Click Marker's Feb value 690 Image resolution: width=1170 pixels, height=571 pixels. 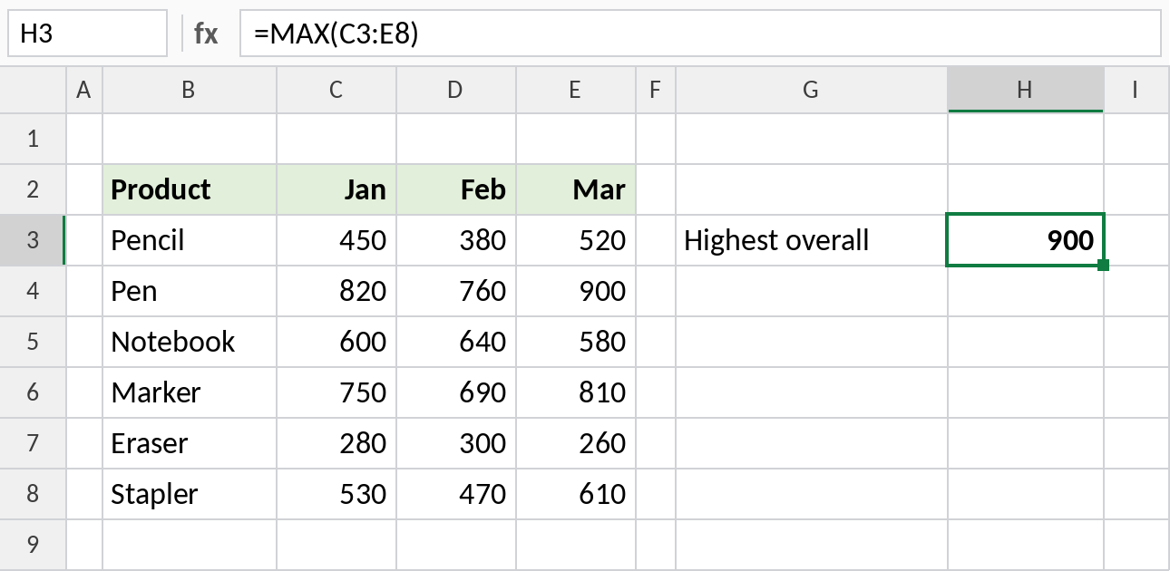click(x=456, y=392)
